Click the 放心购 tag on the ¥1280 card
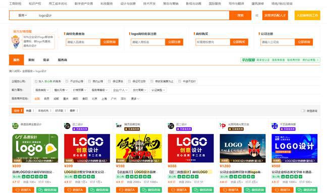The width and height of the screenshot is (328, 193). [224, 177]
